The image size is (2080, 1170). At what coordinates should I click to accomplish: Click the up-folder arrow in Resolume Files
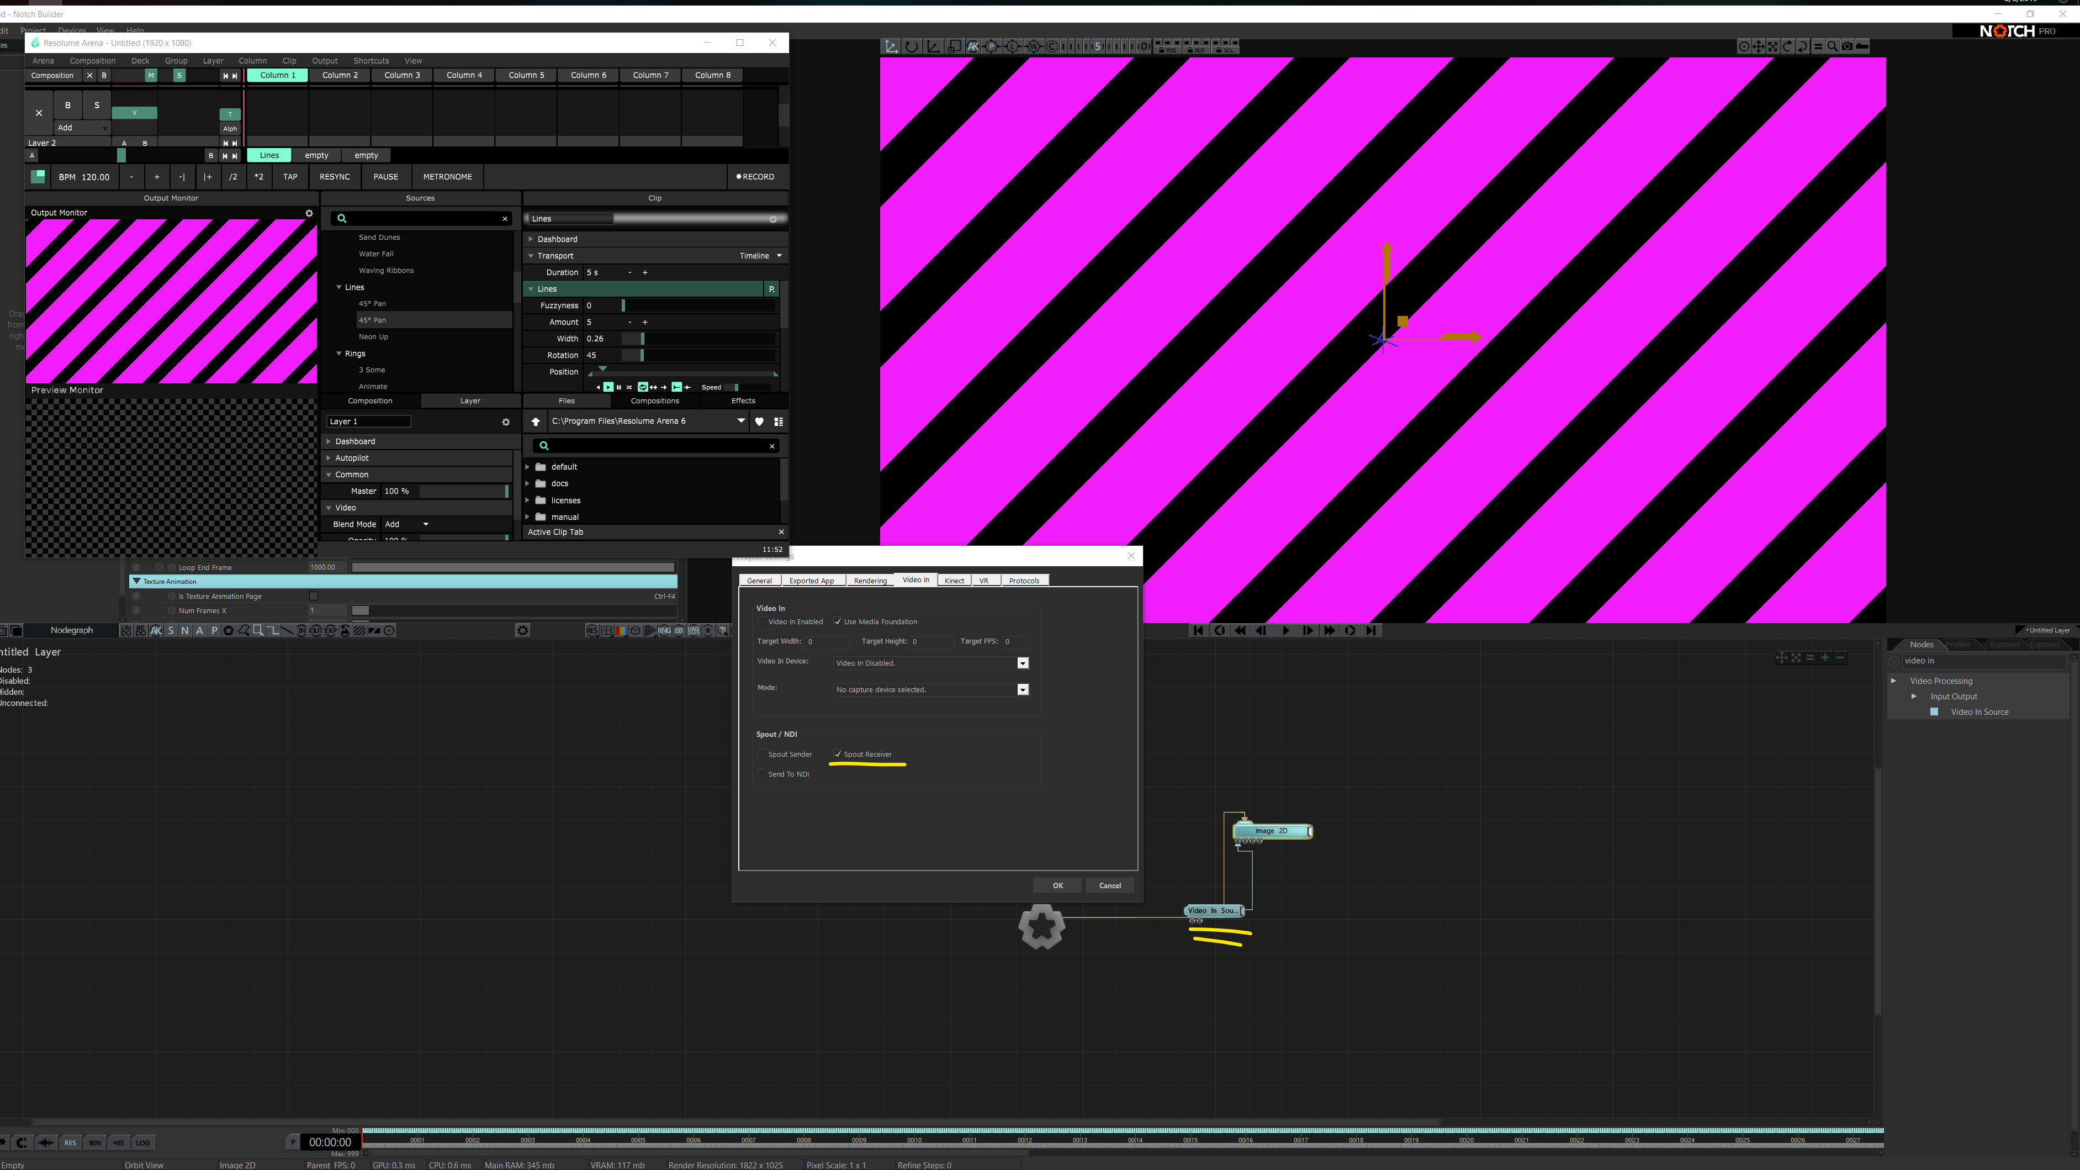point(536,422)
